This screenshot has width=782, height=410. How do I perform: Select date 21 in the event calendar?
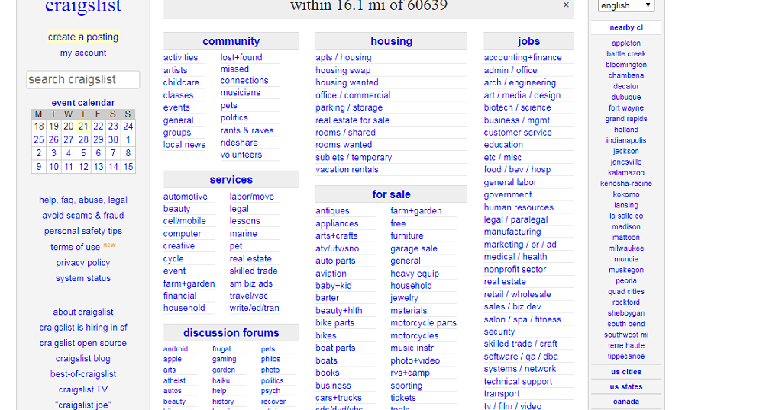click(x=83, y=127)
